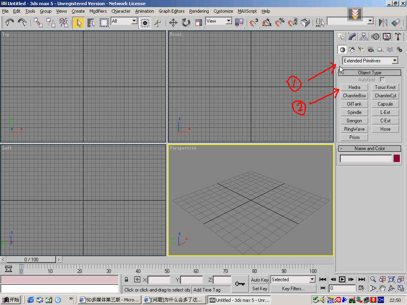Open the Graph Editors menu
The width and height of the screenshot is (407, 305).
coord(172,11)
